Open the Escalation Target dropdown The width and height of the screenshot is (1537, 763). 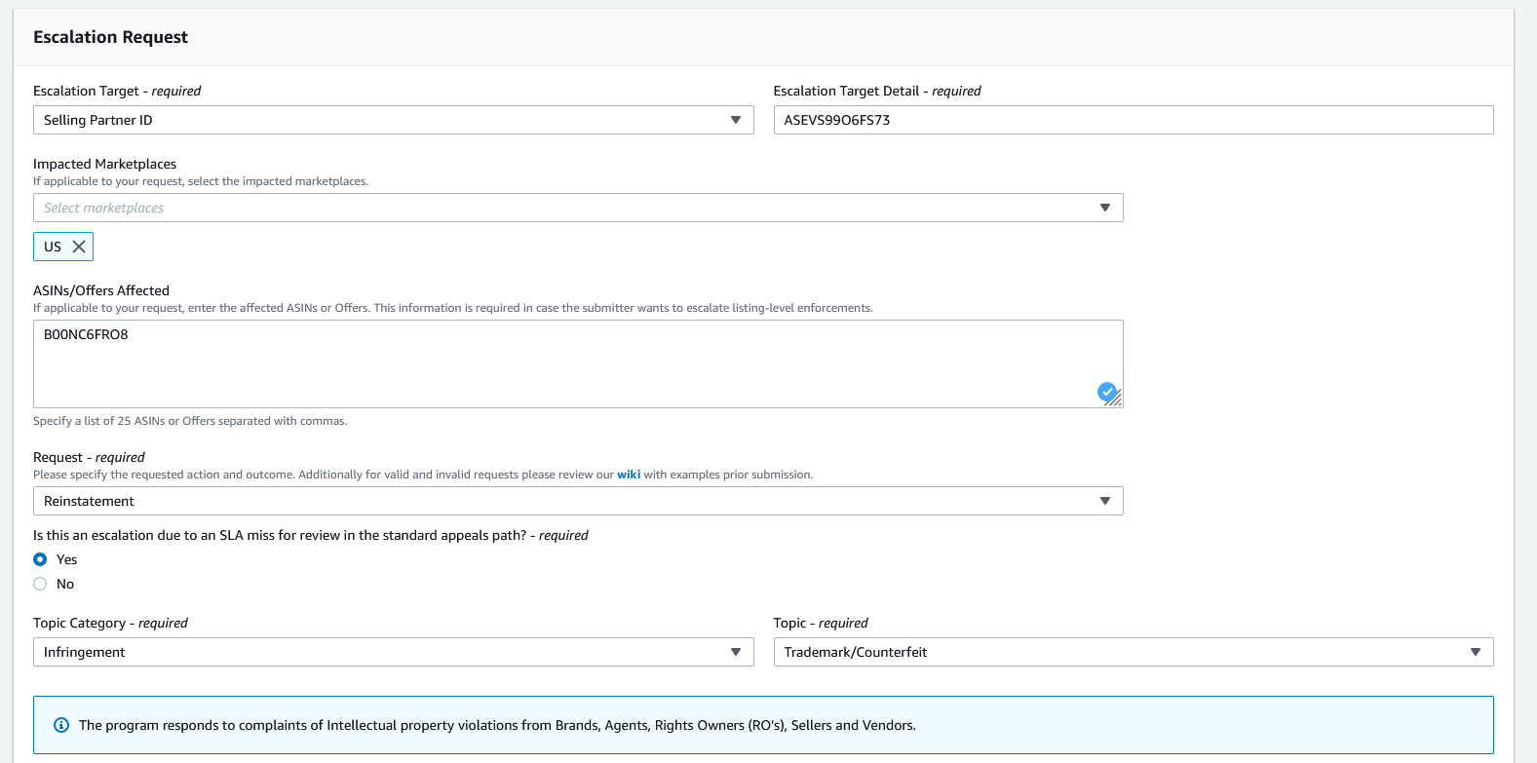pyautogui.click(x=393, y=120)
